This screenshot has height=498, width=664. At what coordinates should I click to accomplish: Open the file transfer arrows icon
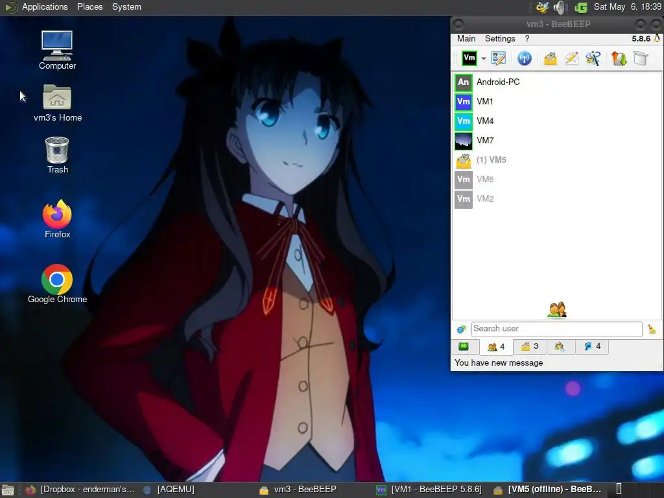[619, 58]
